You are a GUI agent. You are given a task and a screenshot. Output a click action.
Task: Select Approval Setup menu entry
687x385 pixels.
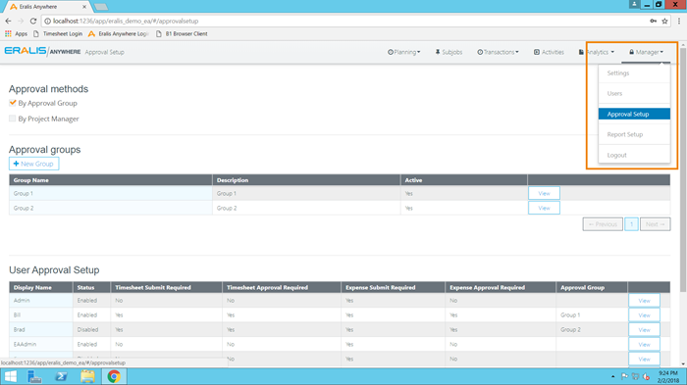(634, 114)
